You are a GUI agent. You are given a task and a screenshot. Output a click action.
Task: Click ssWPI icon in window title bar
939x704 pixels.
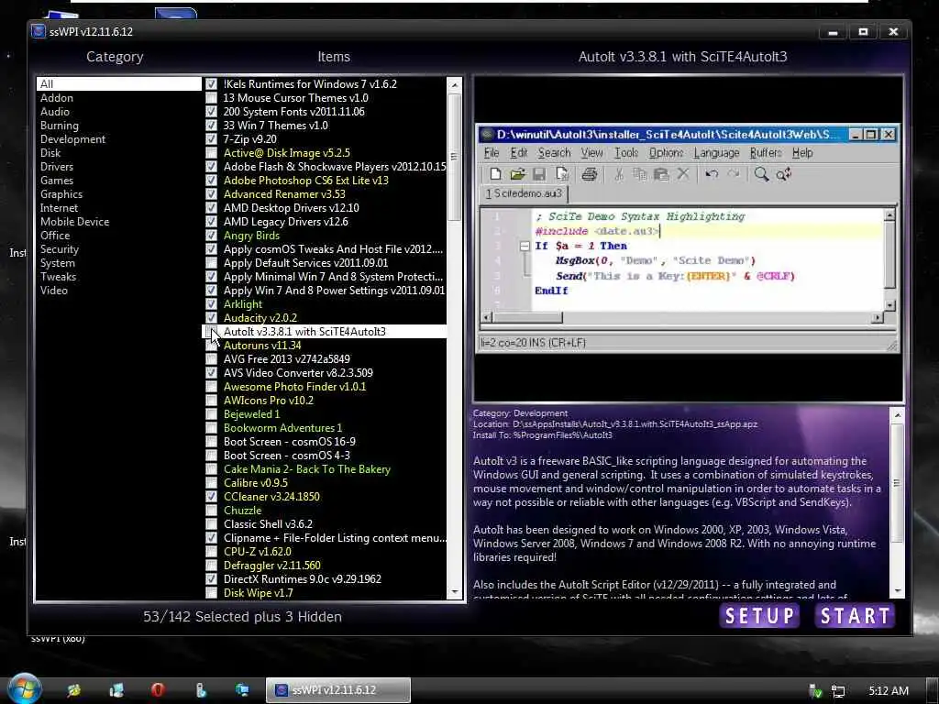tap(39, 31)
